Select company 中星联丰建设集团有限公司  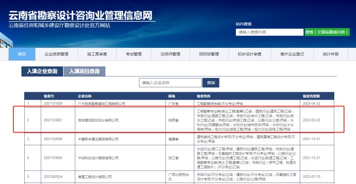[x=98, y=139]
